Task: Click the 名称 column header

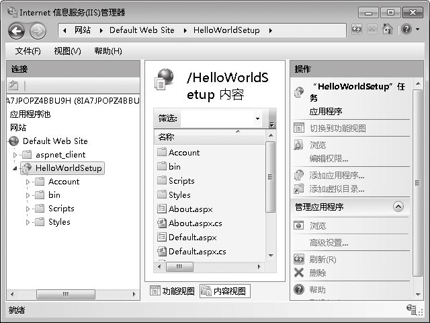Action: click(210, 137)
